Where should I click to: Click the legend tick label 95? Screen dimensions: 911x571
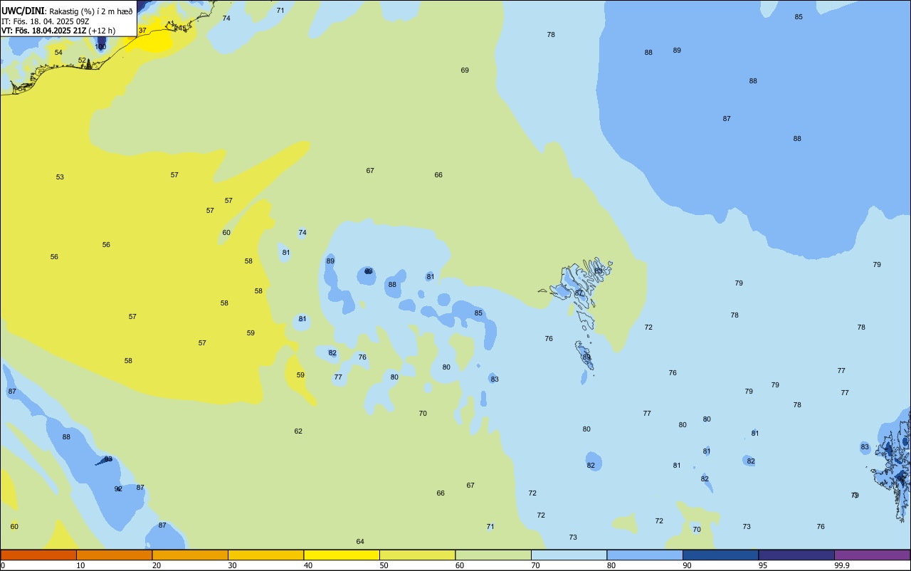coord(763,565)
